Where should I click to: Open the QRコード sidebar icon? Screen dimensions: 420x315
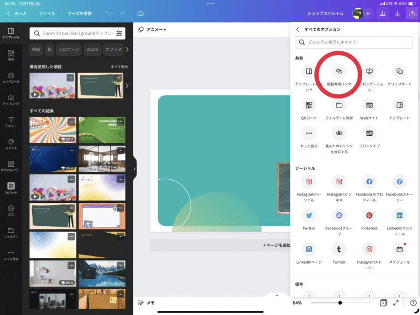tap(11, 188)
